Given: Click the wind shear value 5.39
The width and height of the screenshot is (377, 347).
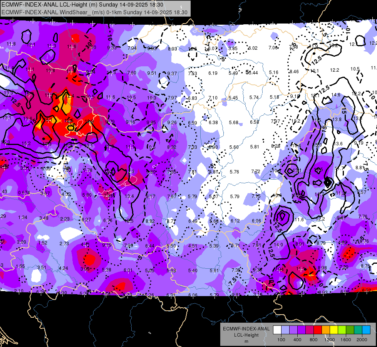Looking at the screenshot, I should pos(214,246).
